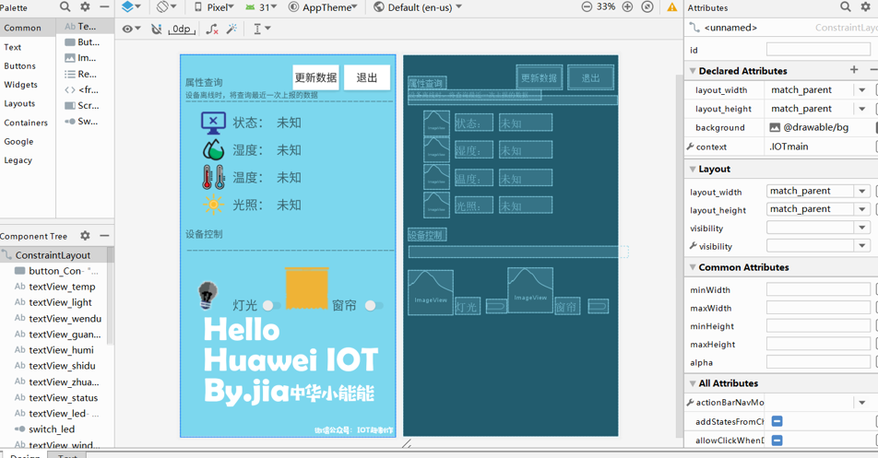Select Buttons palette category

coord(28,65)
